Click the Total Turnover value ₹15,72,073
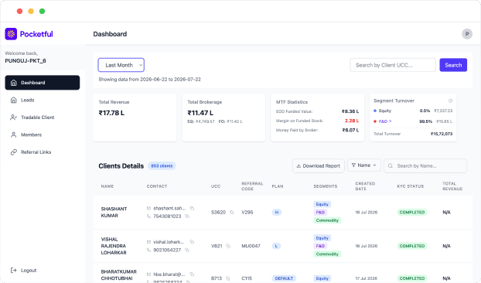The height and width of the screenshot is (283, 481). click(x=442, y=134)
